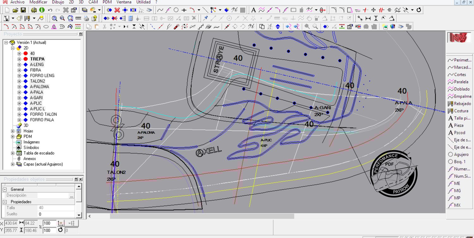Click the Descripción ellipsis button
Viewport: 474px width, 238px height.
click(x=71, y=196)
